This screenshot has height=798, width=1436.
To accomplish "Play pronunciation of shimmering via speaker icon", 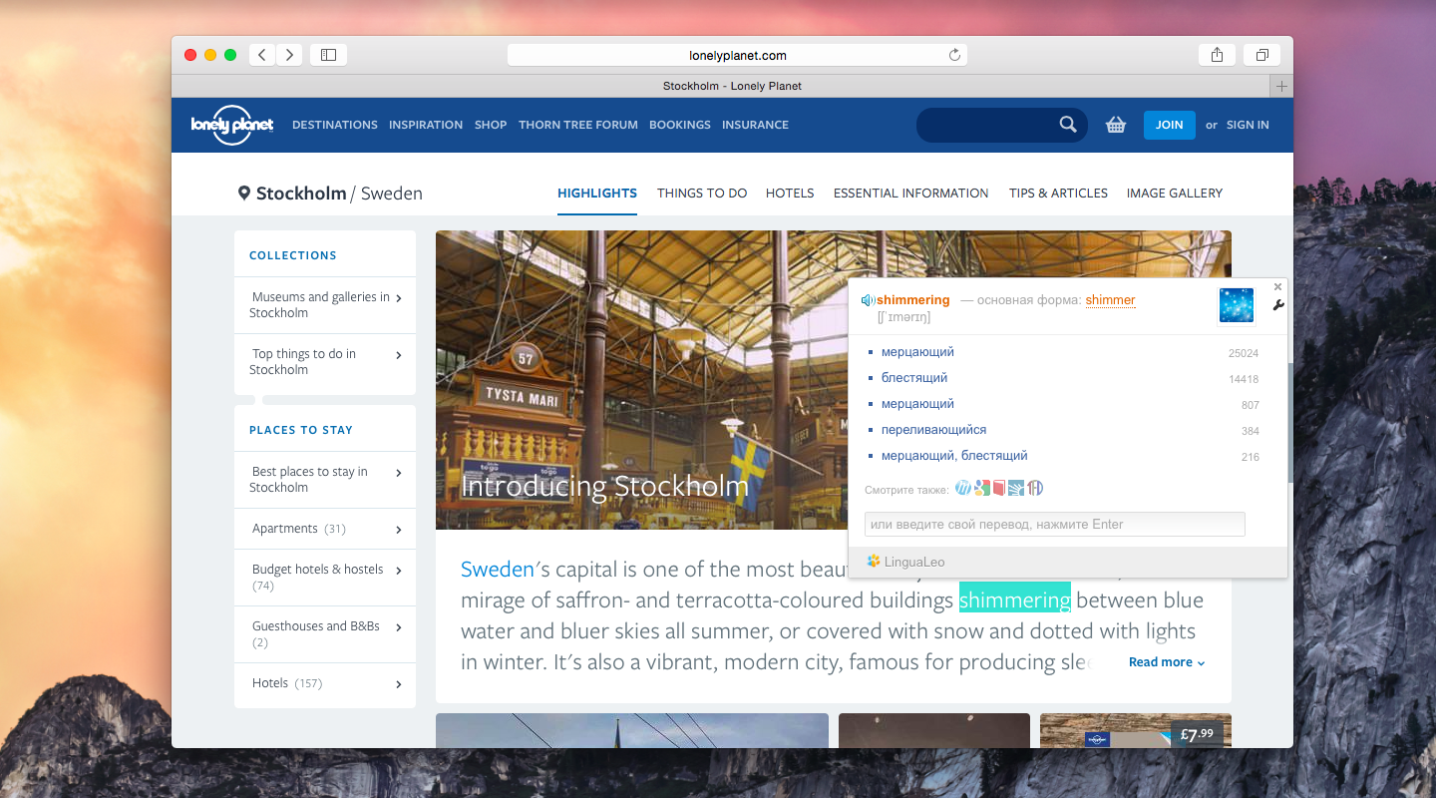I will (x=868, y=300).
